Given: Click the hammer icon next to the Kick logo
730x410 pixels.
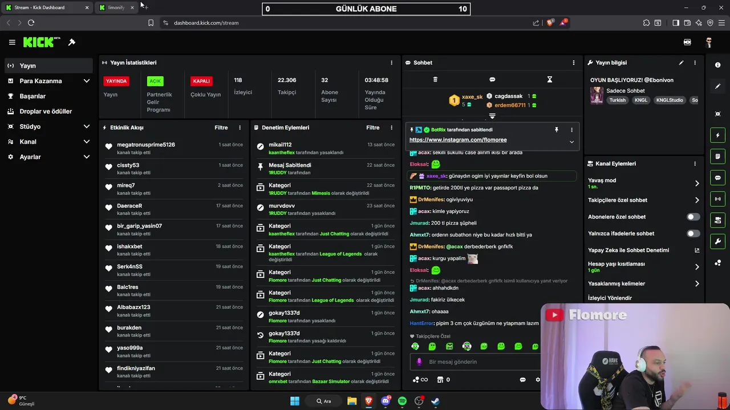Looking at the screenshot, I should click(72, 42).
